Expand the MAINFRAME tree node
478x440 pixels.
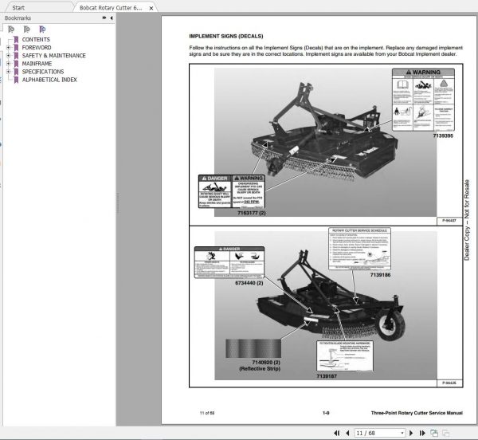click(9, 64)
